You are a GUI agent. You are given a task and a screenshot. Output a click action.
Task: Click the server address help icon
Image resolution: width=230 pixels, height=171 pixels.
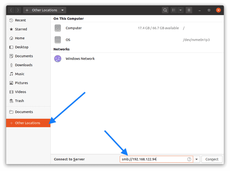pos(189,159)
